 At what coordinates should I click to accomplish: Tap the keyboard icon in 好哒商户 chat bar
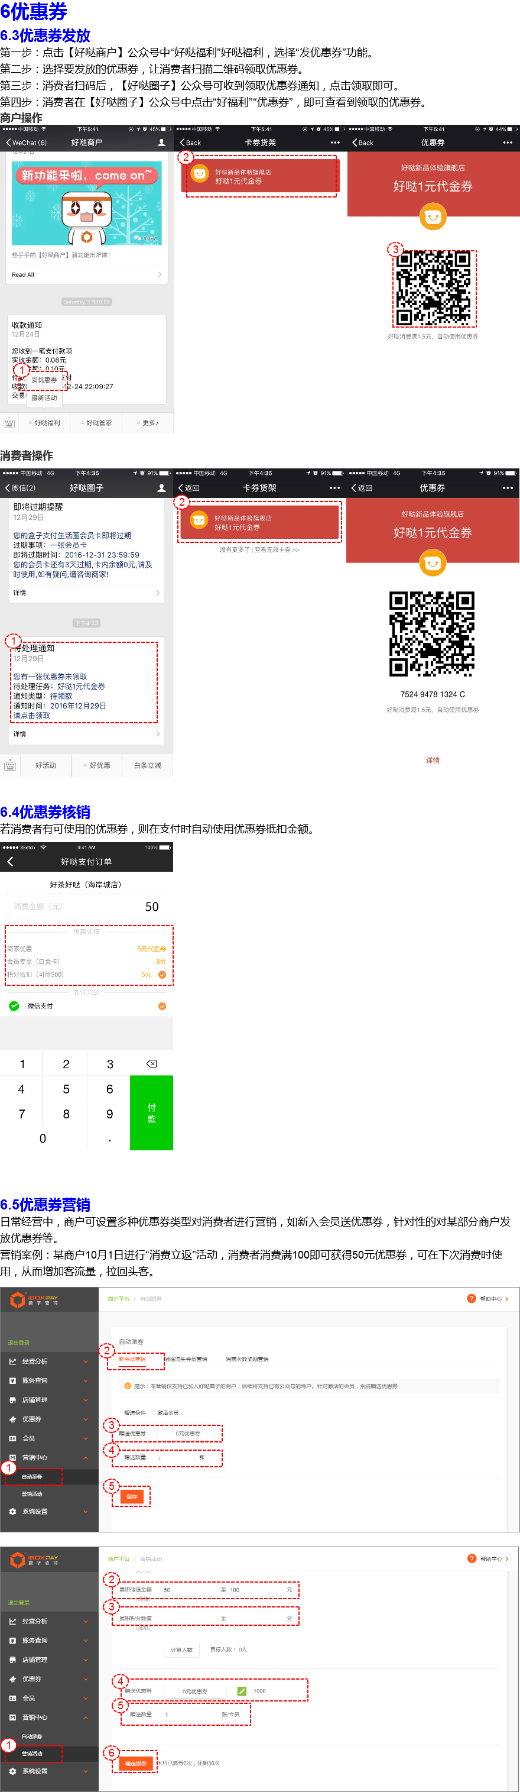(x=9, y=422)
